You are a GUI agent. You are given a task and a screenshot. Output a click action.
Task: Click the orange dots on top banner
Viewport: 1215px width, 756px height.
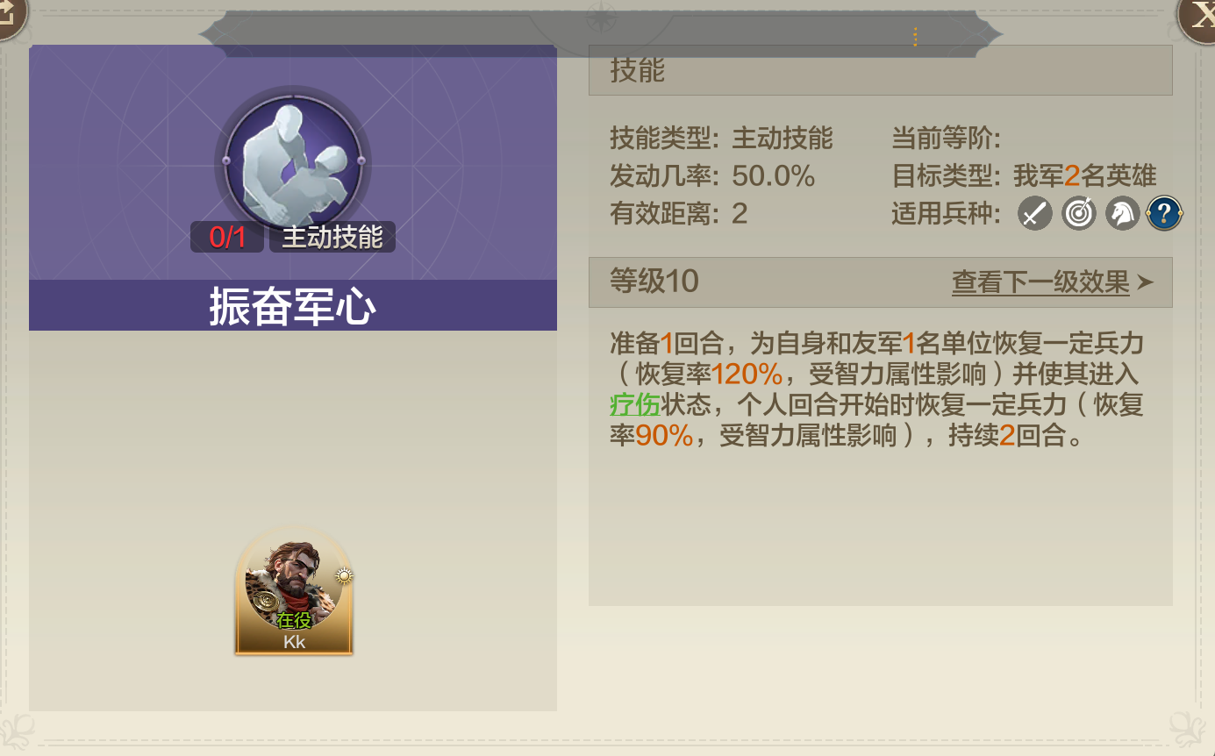tap(915, 37)
